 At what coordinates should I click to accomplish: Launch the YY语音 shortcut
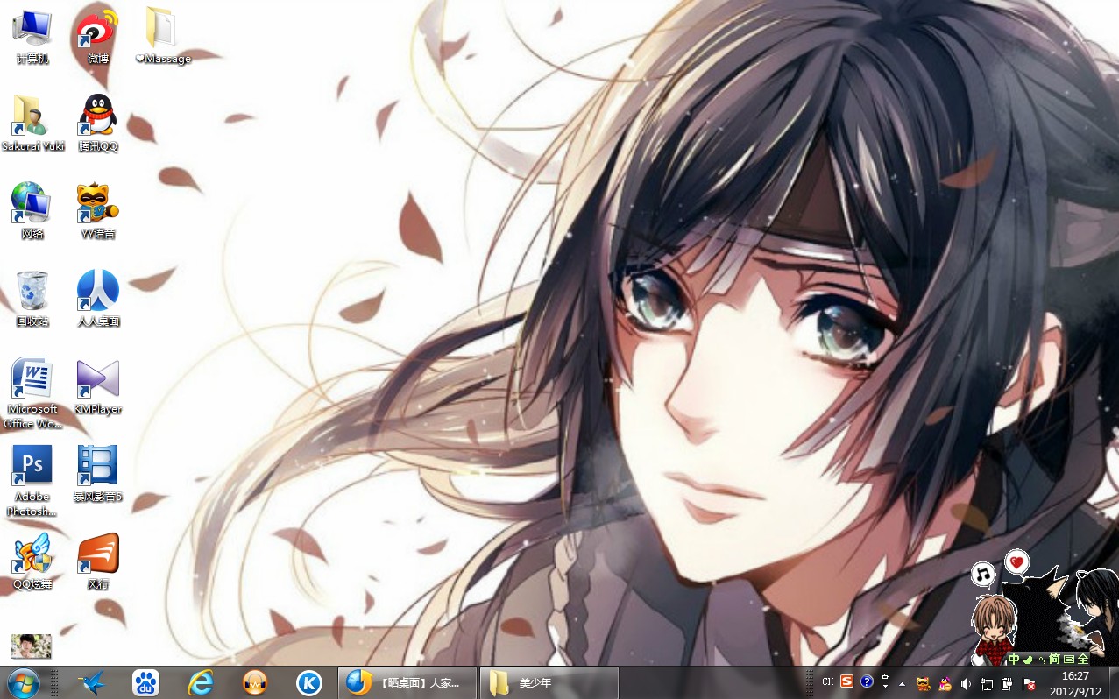pyautogui.click(x=97, y=211)
